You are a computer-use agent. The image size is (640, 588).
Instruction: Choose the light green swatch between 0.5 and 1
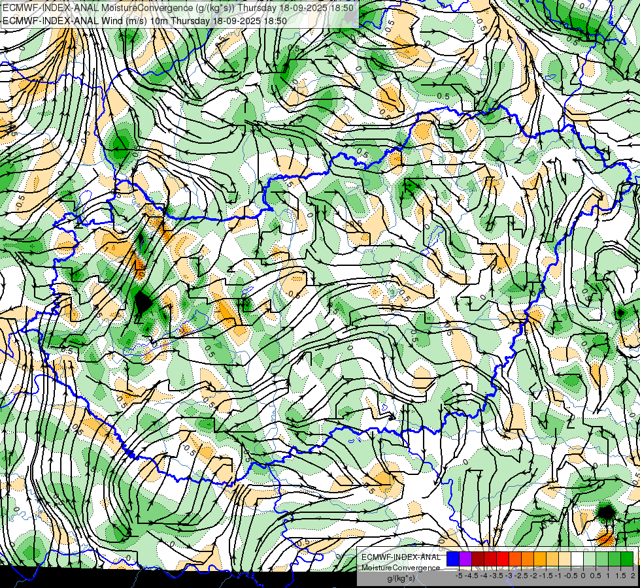click(x=603, y=559)
